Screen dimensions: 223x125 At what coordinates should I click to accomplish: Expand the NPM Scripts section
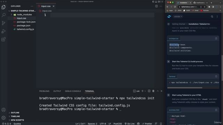tap(17, 120)
